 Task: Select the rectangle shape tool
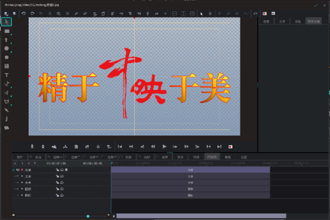tap(7, 31)
